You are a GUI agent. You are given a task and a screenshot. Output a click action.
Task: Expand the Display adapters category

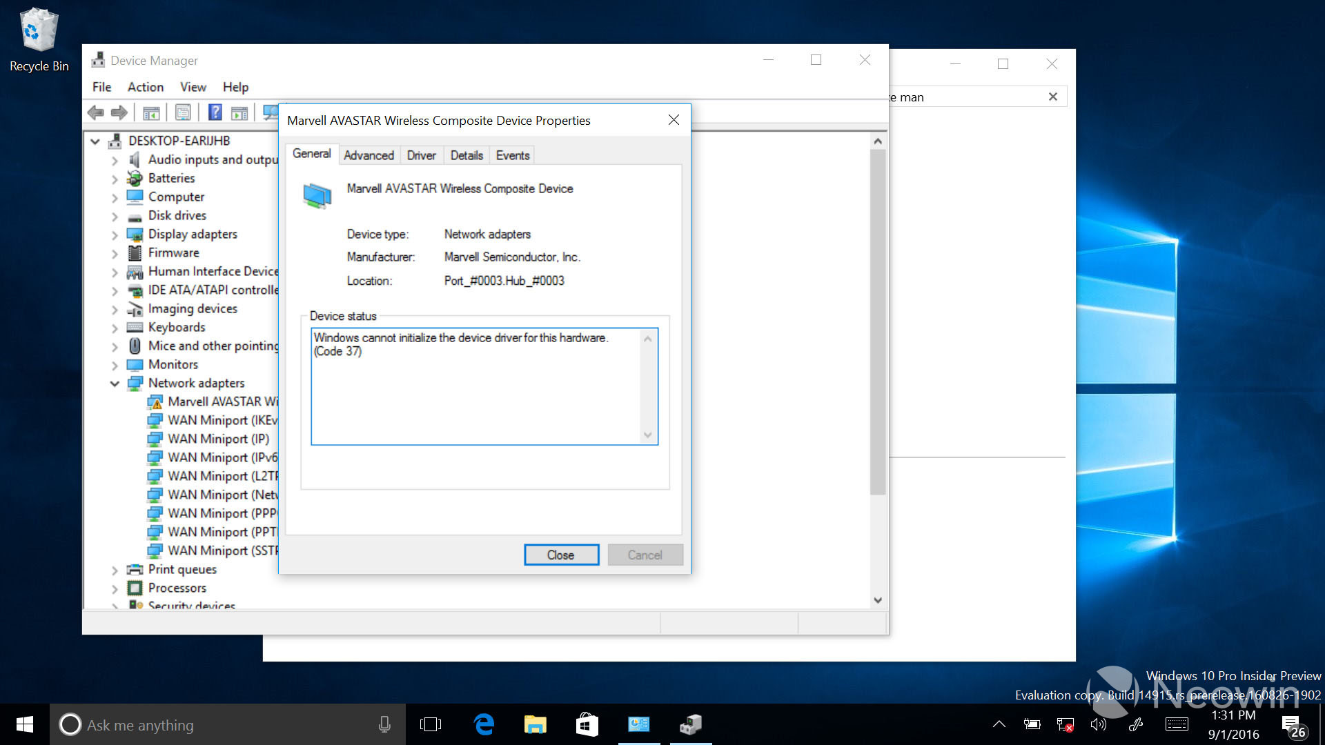(x=115, y=235)
